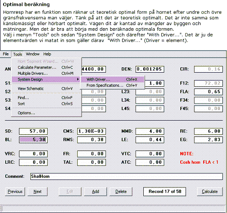Screen dimensions: 227x213
Task: Click the red 'Cosh horn FLA < 1' note
Action: [x=199, y=162]
